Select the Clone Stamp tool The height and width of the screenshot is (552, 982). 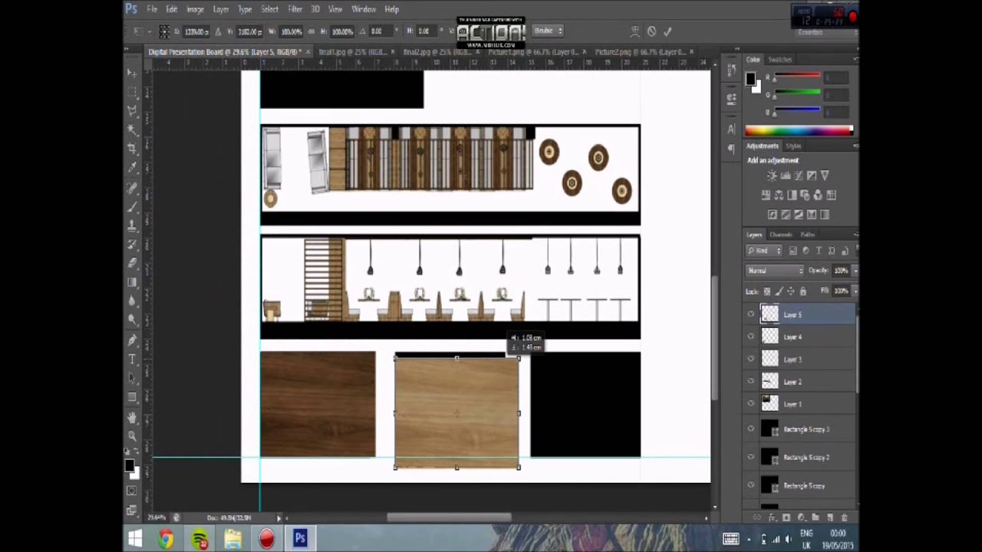(x=132, y=225)
